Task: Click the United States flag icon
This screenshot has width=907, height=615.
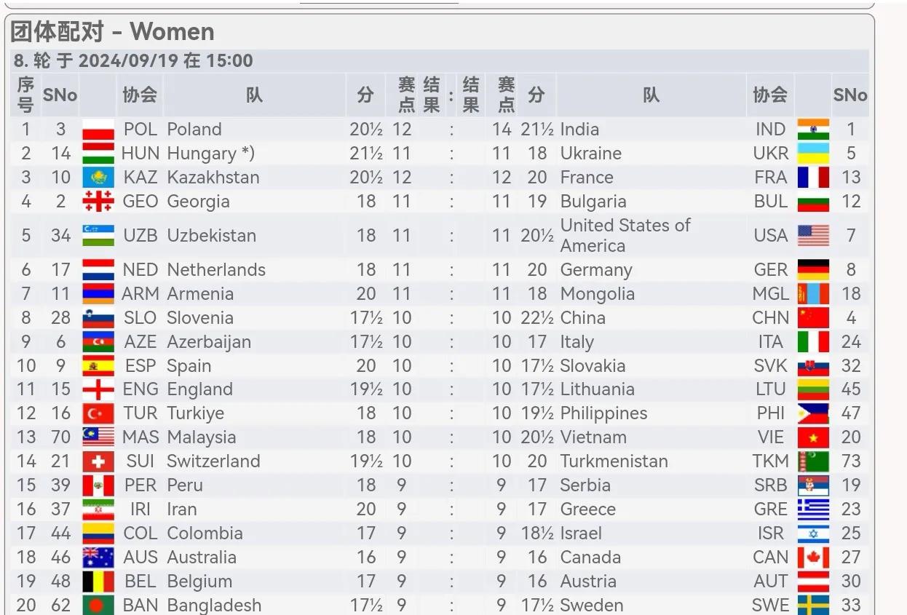Action: (x=813, y=235)
